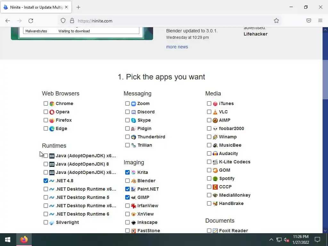Click the muted volume tray icon
Viewport: 328px width, 246px height.
(x=286, y=240)
